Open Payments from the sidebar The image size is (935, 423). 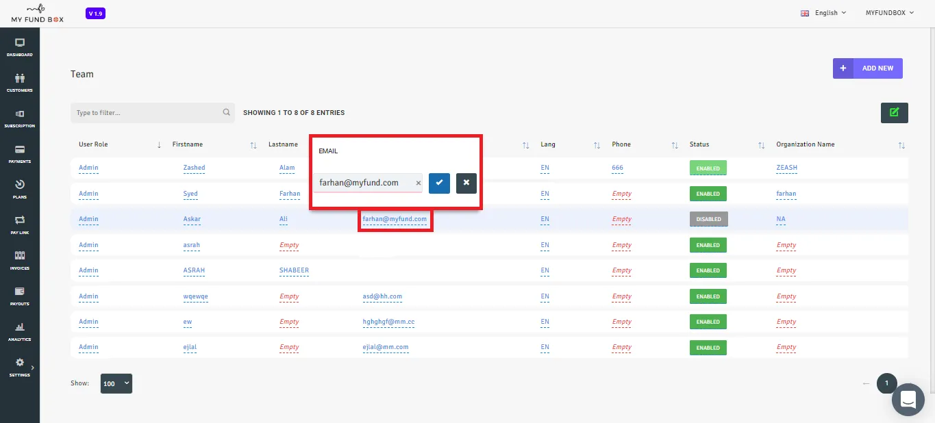tap(20, 154)
